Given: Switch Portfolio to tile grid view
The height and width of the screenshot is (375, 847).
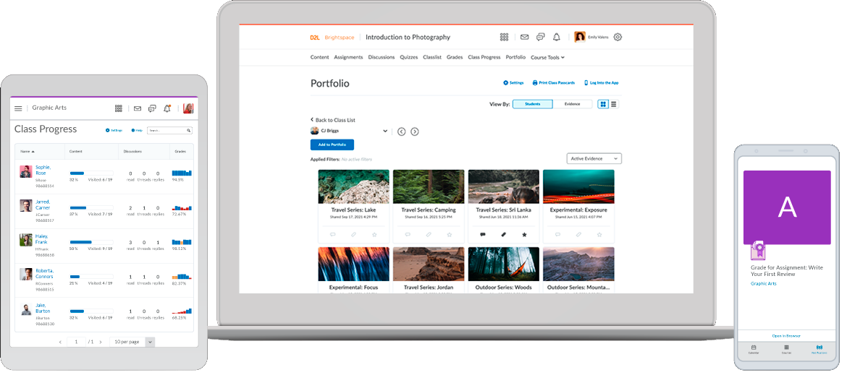Looking at the screenshot, I should coord(603,104).
